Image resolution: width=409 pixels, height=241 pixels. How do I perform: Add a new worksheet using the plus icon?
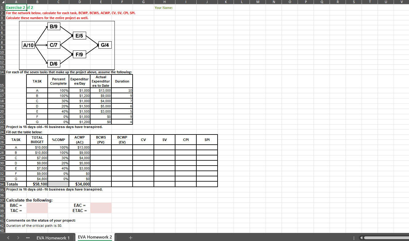130,238
